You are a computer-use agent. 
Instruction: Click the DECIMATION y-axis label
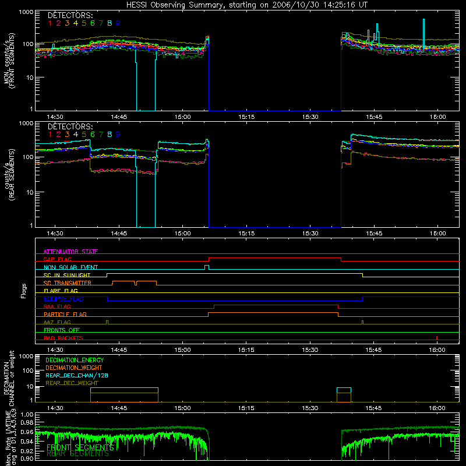click(x=6, y=378)
